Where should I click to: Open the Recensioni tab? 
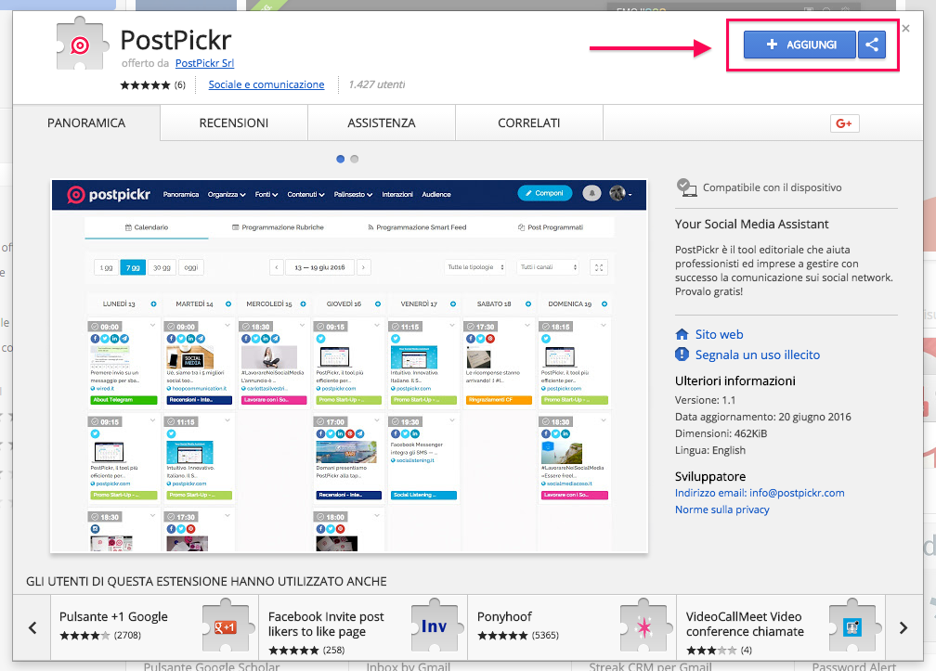(x=234, y=123)
